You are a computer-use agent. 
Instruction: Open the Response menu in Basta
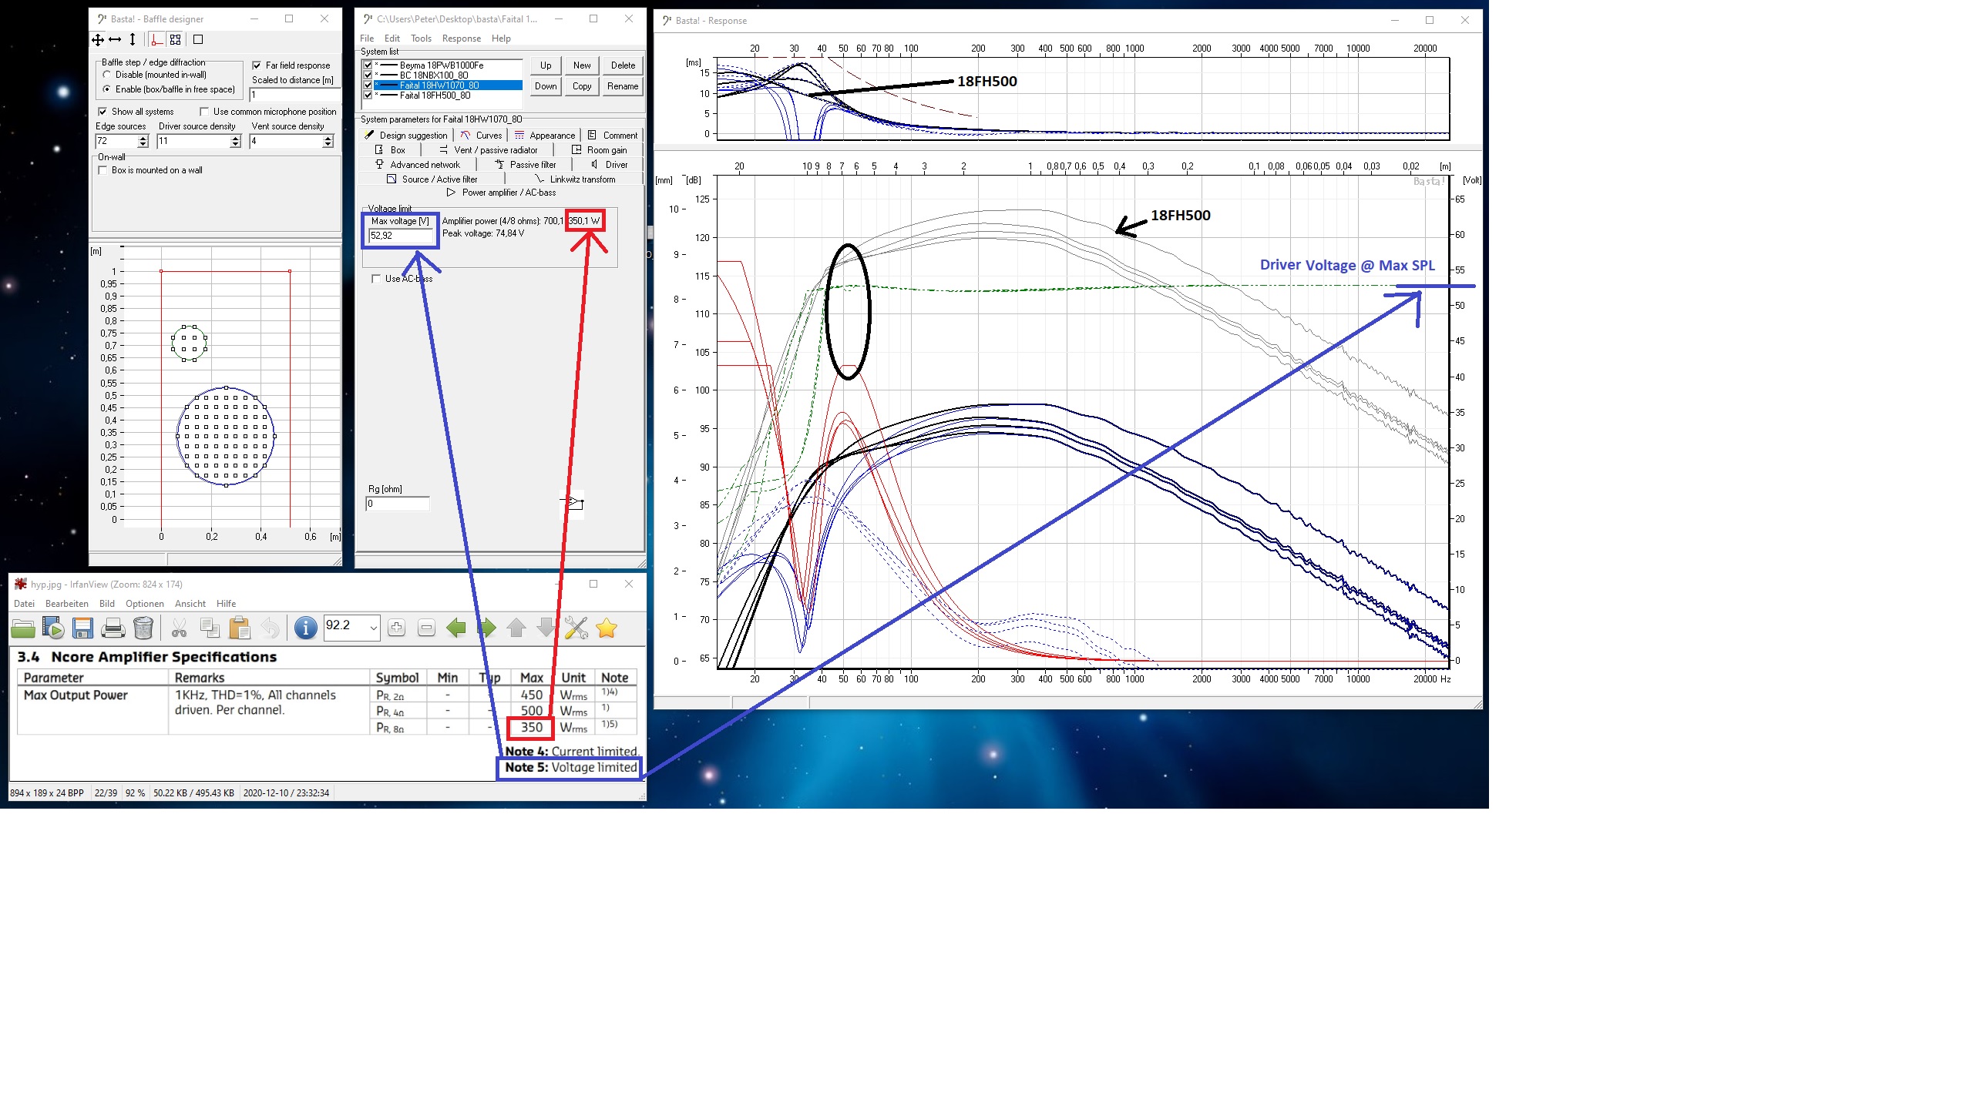pos(461,39)
